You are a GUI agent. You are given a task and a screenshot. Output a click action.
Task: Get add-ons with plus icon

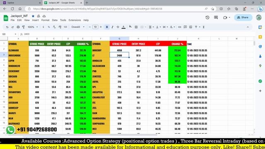coord(260,91)
